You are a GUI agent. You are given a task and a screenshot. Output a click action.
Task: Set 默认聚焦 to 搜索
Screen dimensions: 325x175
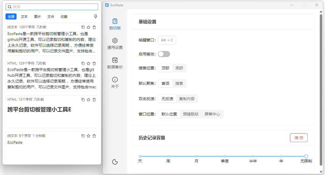179,83
